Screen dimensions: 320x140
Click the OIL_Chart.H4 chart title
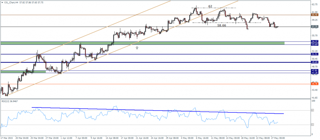pos(11,2)
